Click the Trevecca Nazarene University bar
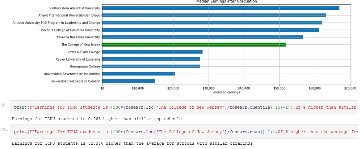Image resolution: width=361 pixels, height=149 pixels. (x=202, y=37)
